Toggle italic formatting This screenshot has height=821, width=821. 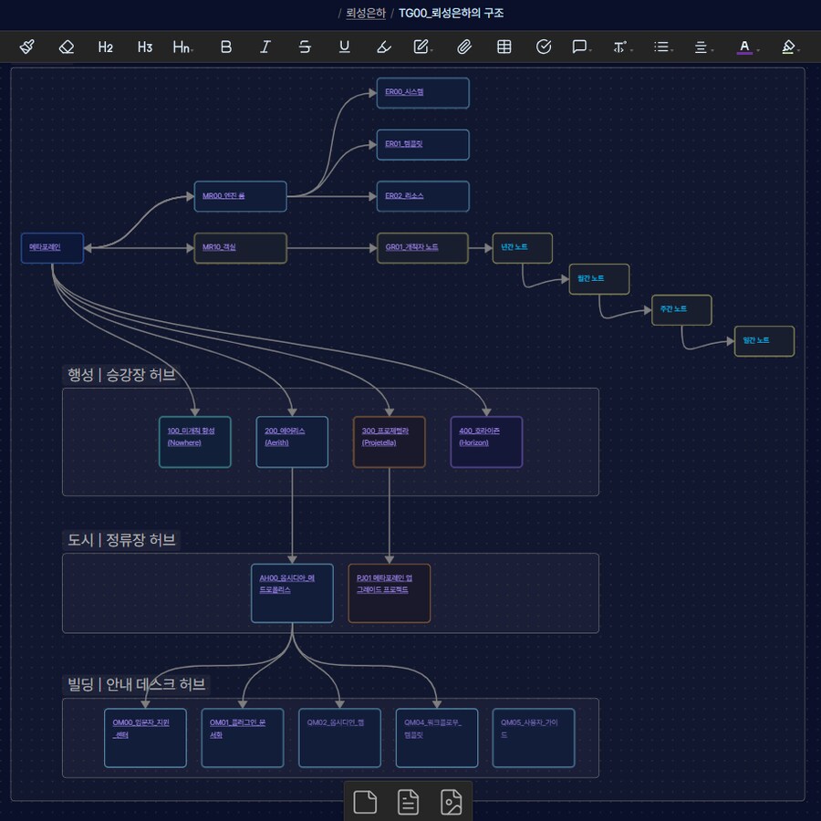pos(265,47)
